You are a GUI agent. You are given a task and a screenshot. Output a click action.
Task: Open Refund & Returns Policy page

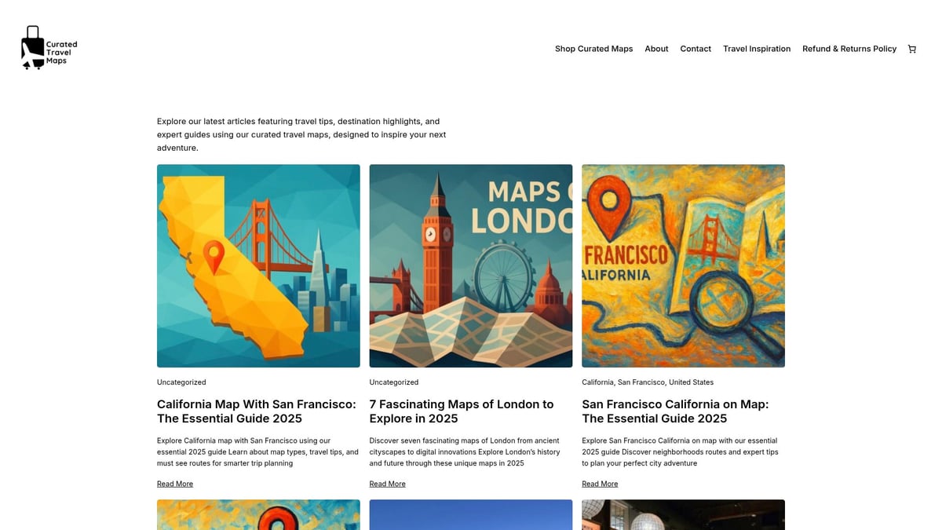[x=849, y=49]
